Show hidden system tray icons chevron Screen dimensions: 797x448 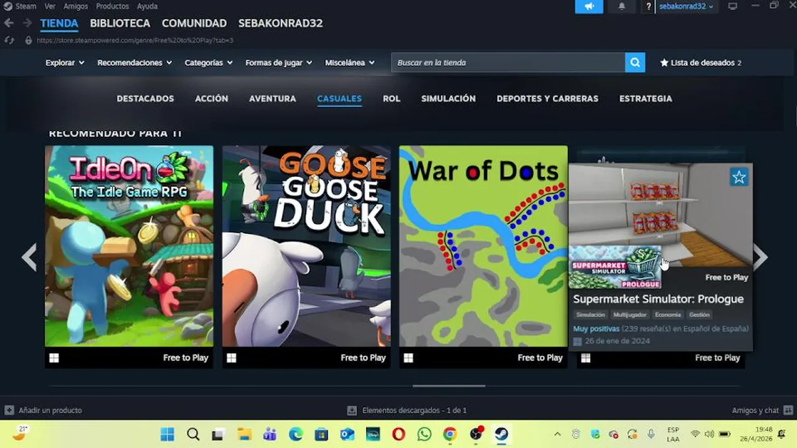point(557,434)
